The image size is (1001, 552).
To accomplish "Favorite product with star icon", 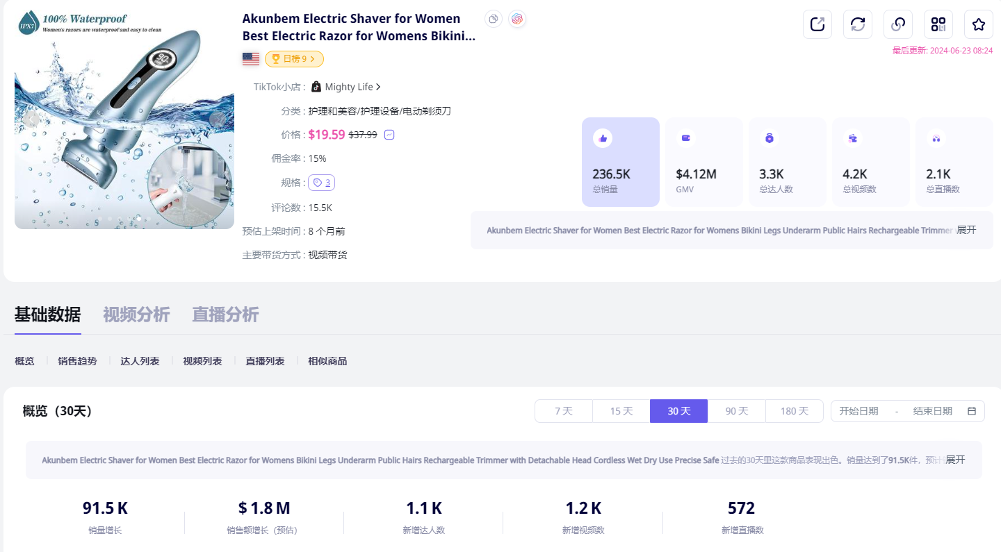I will pyautogui.click(x=979, y=24).
